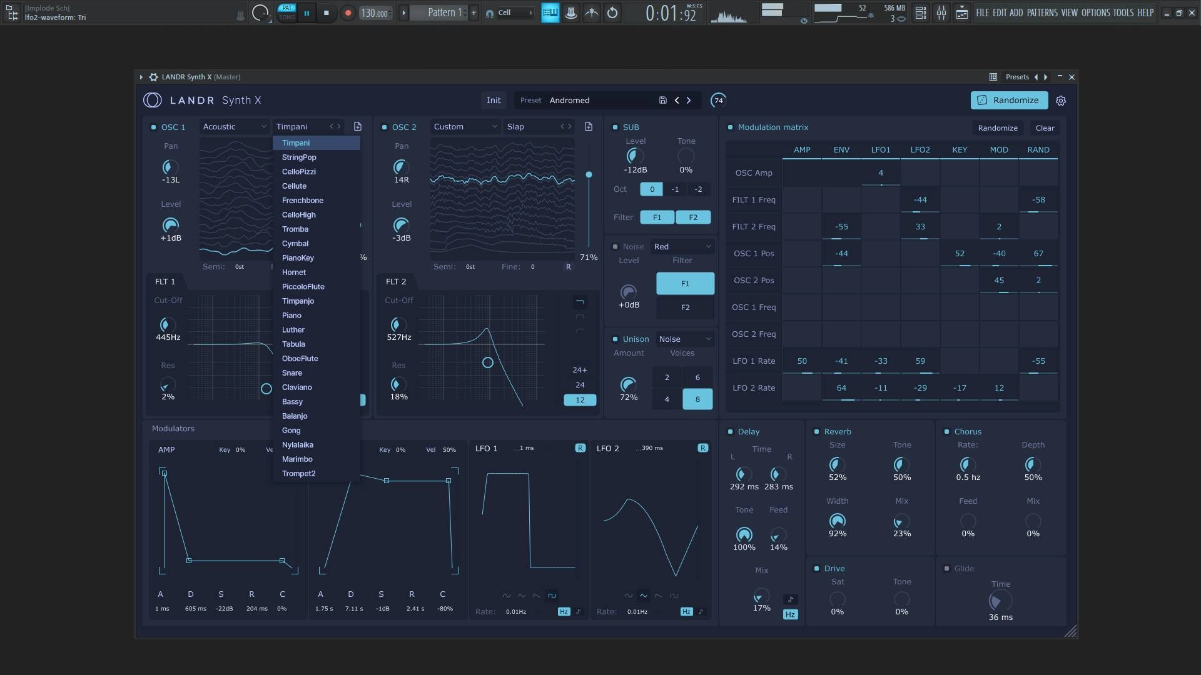Open the mixer window icon

[x=941, y=12]
